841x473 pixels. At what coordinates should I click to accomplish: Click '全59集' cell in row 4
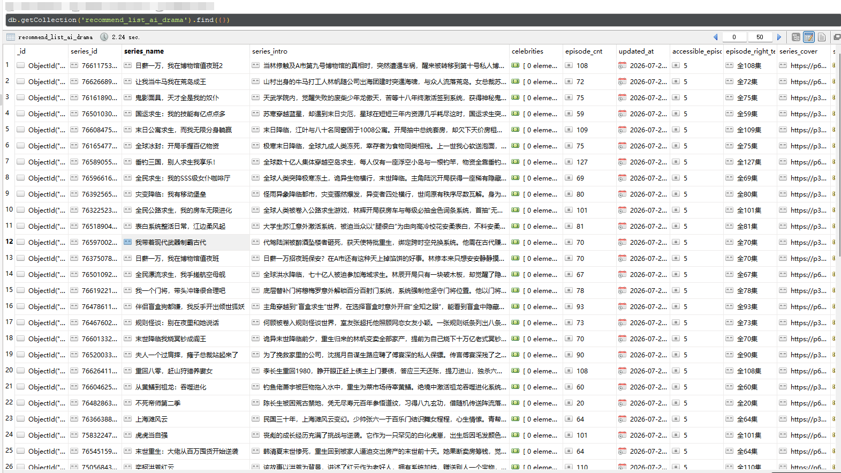point(750,114)
